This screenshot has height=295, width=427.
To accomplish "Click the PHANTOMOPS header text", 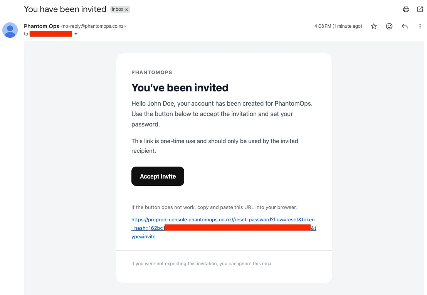I will 152,72.
